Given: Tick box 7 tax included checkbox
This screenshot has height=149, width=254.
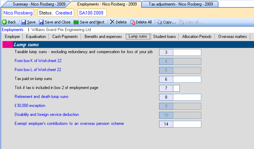Looking at the screenshot, I should pyautogui.click(x=176, y=88).
